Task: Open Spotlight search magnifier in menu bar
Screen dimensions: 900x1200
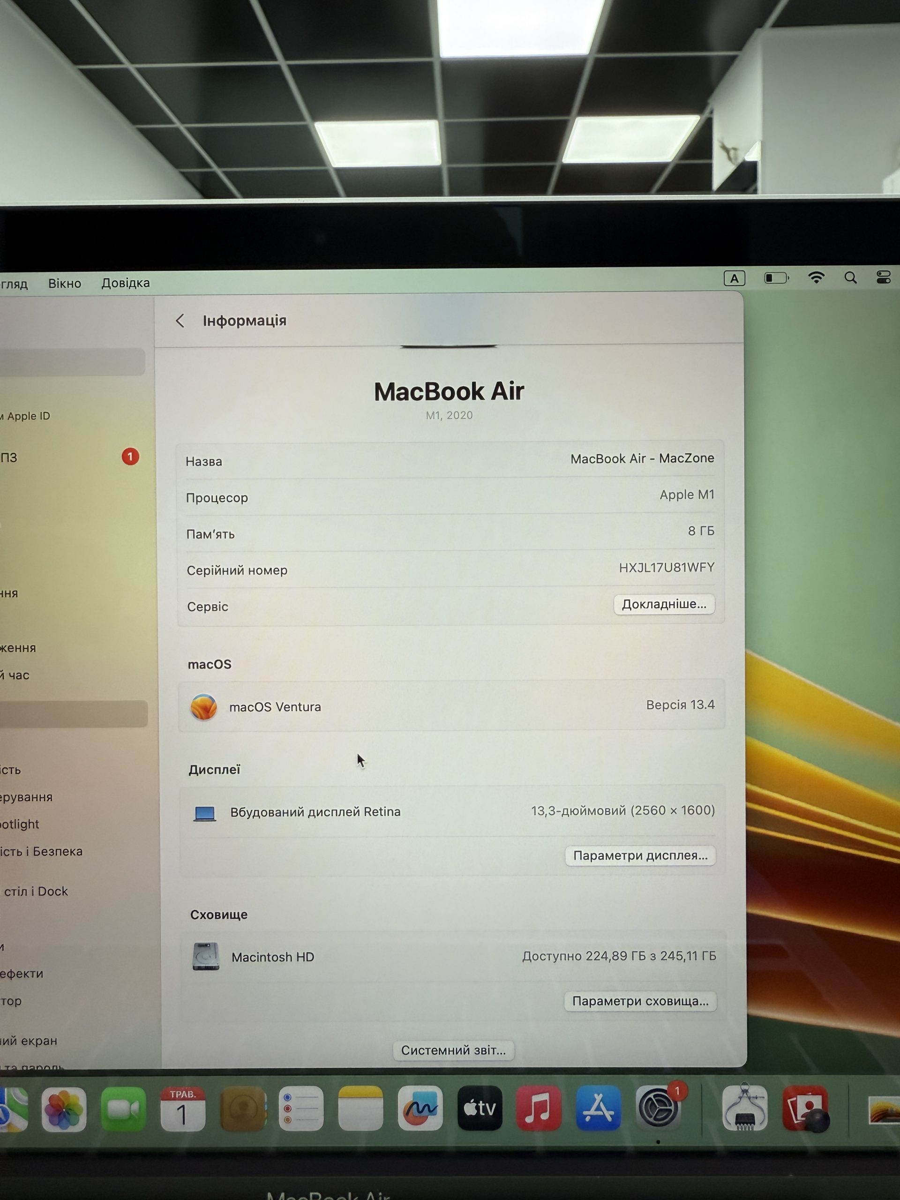Action: [850, 278]
